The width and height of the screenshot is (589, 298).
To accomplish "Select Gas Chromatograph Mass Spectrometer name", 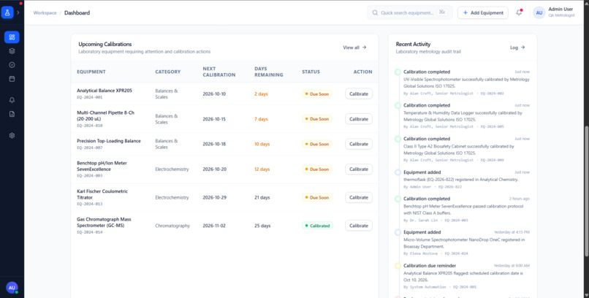I will point(103,222).
